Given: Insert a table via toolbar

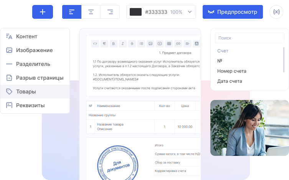Looking at the screenshot, I should 169,44.
